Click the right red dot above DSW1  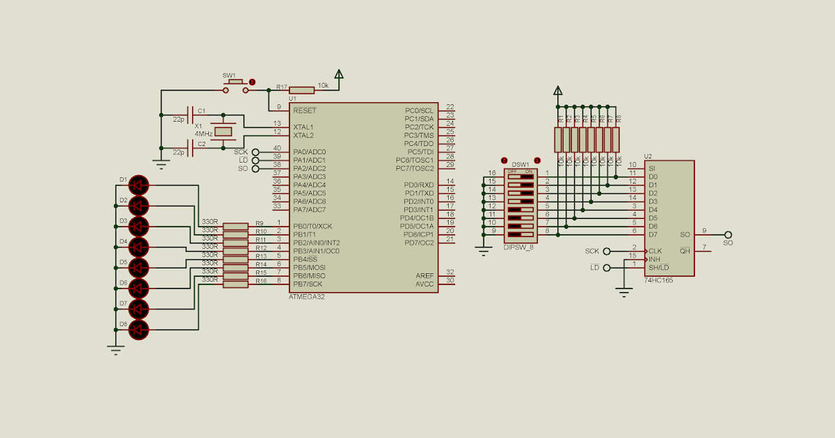coord(537,161)
